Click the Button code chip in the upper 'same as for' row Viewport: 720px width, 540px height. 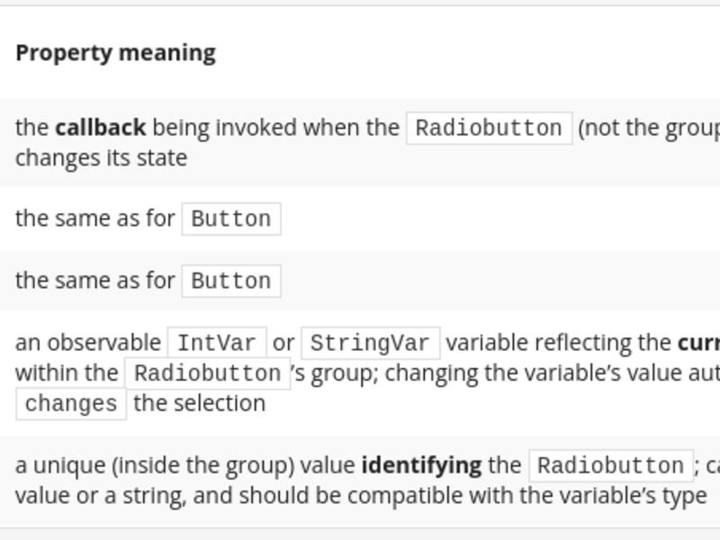pyautogui.click(x=231, y=219)
